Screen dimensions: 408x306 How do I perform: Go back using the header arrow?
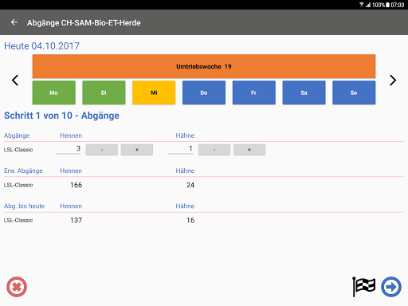coord(14,22)
